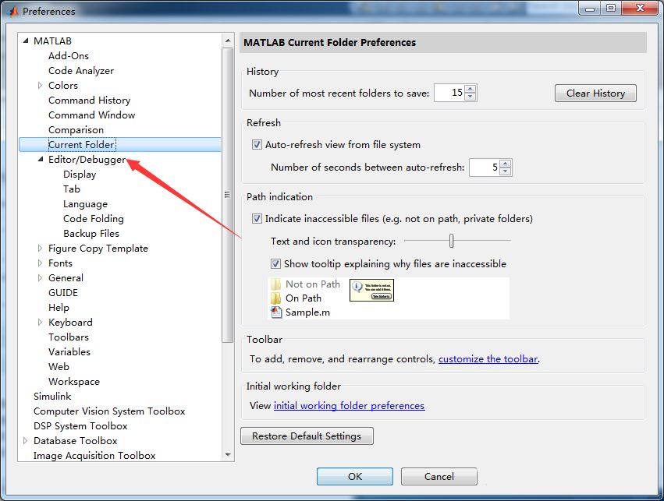Open Command Window preferences
This screenshot has height=501, width=664.
(x=91, y=115)
